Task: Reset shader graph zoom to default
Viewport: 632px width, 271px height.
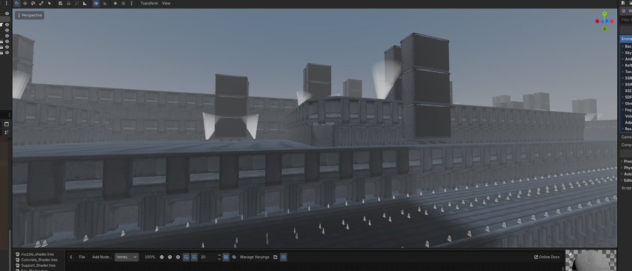Action: [x=170, y=257]
